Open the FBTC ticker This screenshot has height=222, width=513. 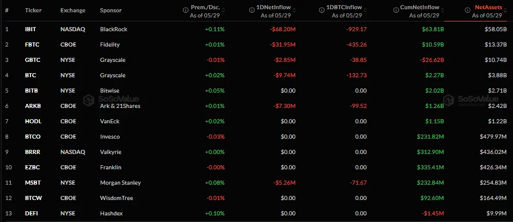tap(32, 45)
